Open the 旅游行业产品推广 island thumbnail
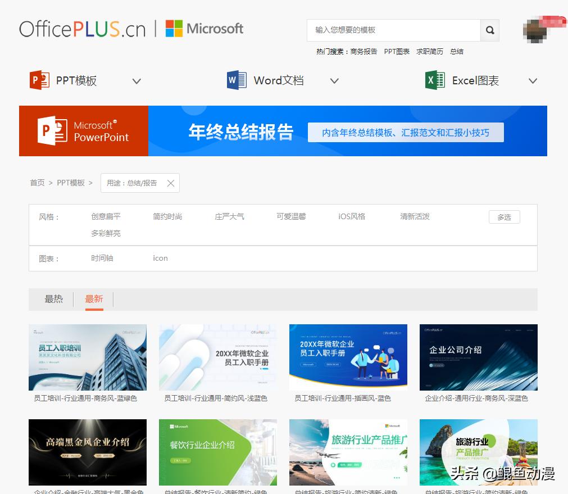 479,452
